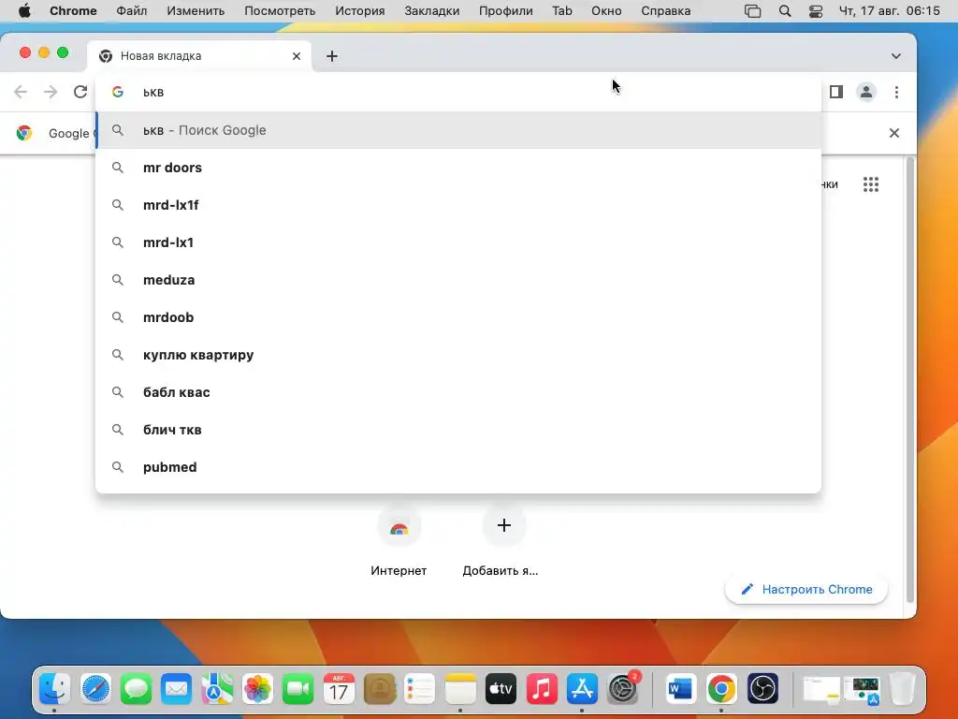Image resolution: width=958 pixels, height=719 pixels.
Task: Select suggestion 'pubmed'
Action: click(458, 467)
